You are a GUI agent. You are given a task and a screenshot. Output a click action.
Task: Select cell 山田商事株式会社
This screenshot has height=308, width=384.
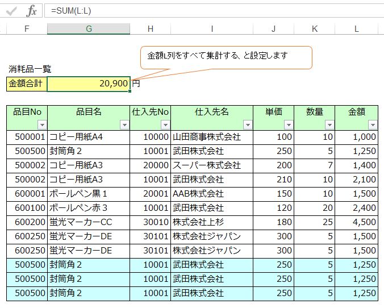click(x=212, y=137)
